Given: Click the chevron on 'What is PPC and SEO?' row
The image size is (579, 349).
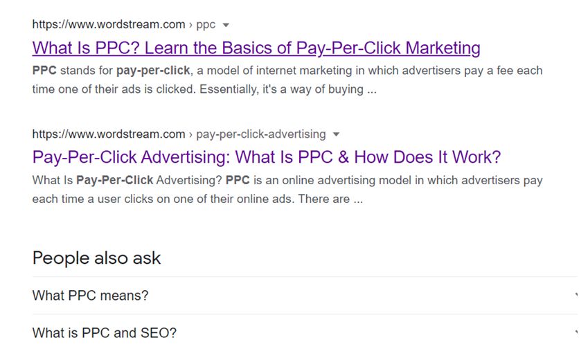Looking at the screenshot, I should [575, 333].
